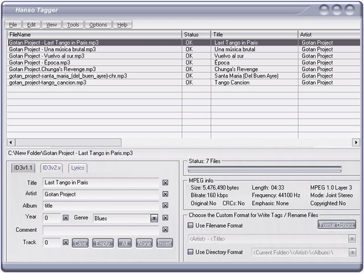The image size is (364, 273).
Task: Click the right arrow of horizontal scrollbar
Action: tap(356, 142)
